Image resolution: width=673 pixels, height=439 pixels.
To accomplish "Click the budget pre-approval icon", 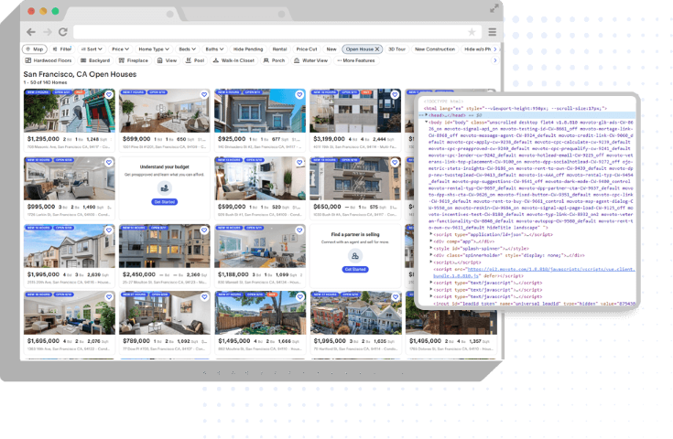I will pyautogui.click(x=165, y=187).
